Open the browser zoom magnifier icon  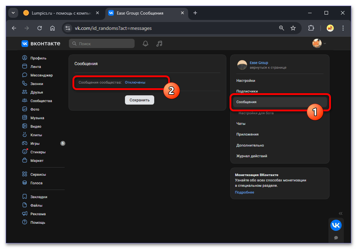(x=282, y=28)
